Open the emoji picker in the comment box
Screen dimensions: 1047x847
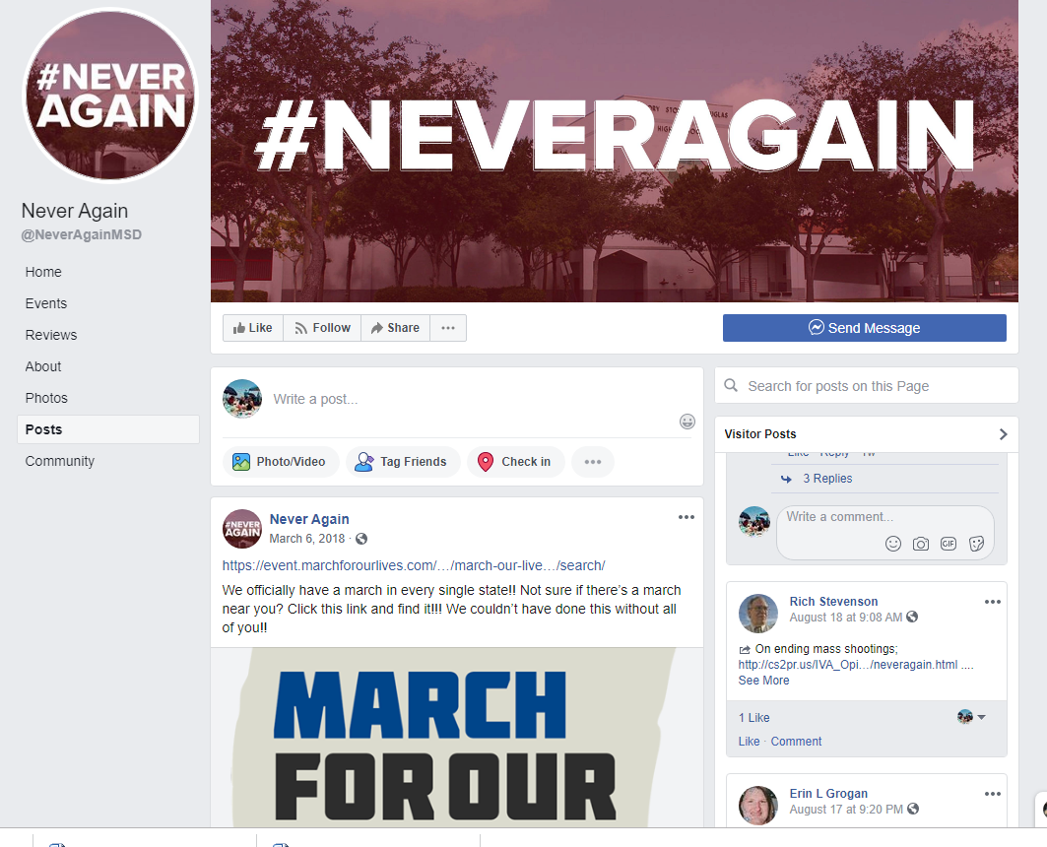tap(892, 544)
